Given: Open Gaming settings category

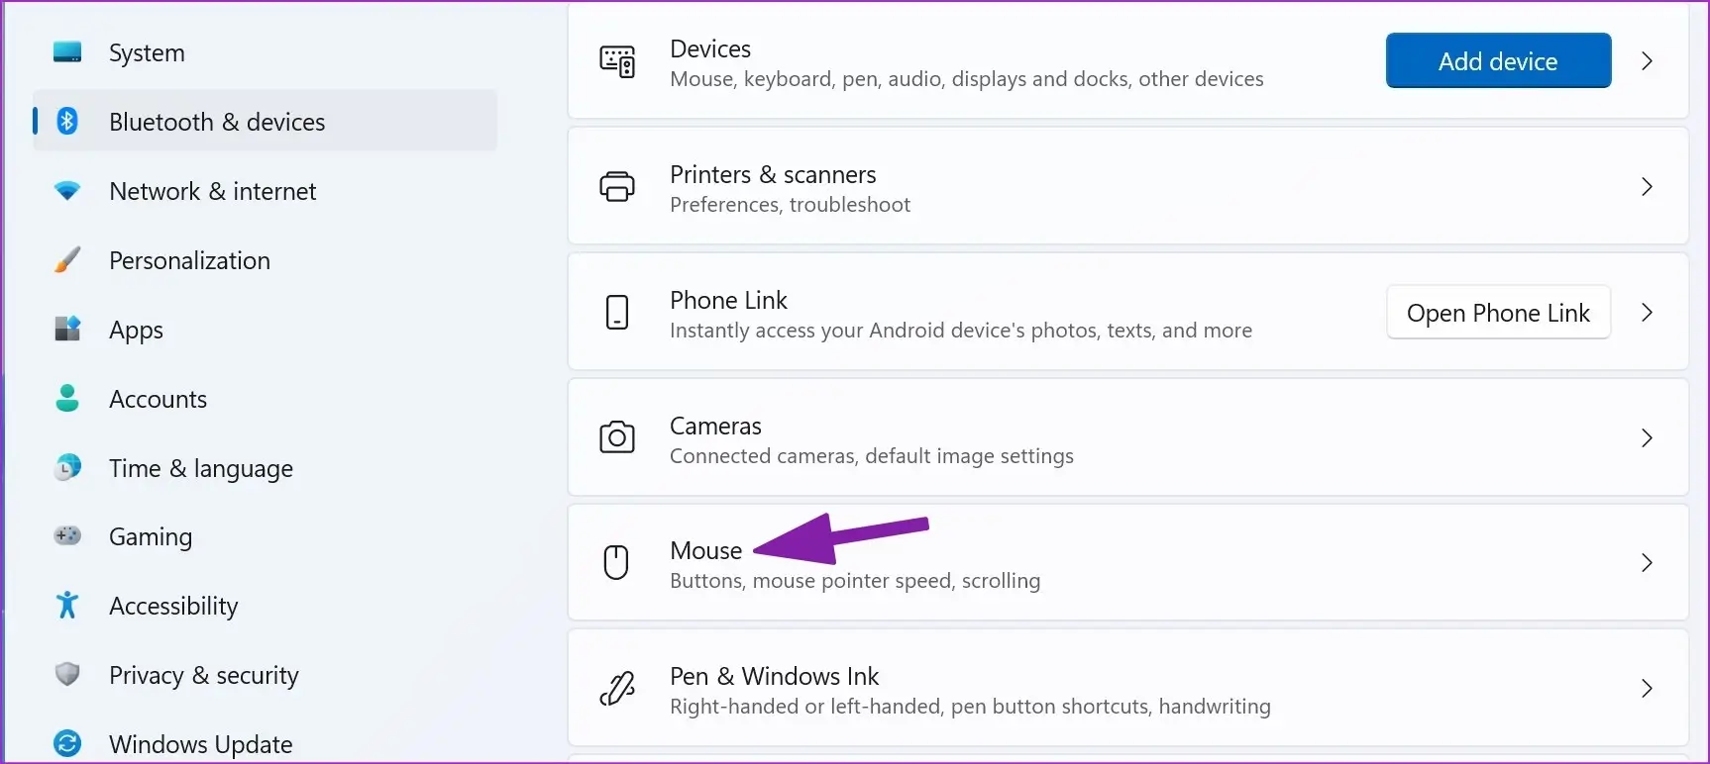Looking at the screenshot, I should (265, 535).
